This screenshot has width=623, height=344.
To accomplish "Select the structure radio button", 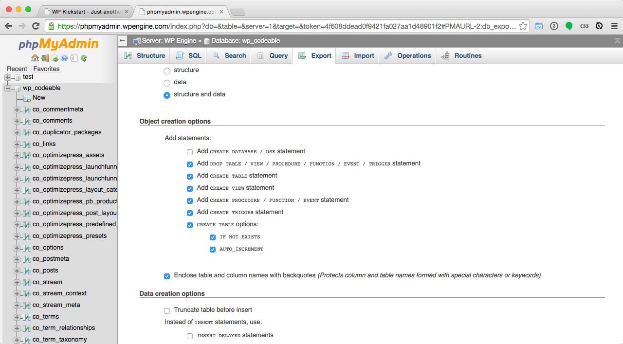I will [x=167, y=71].
